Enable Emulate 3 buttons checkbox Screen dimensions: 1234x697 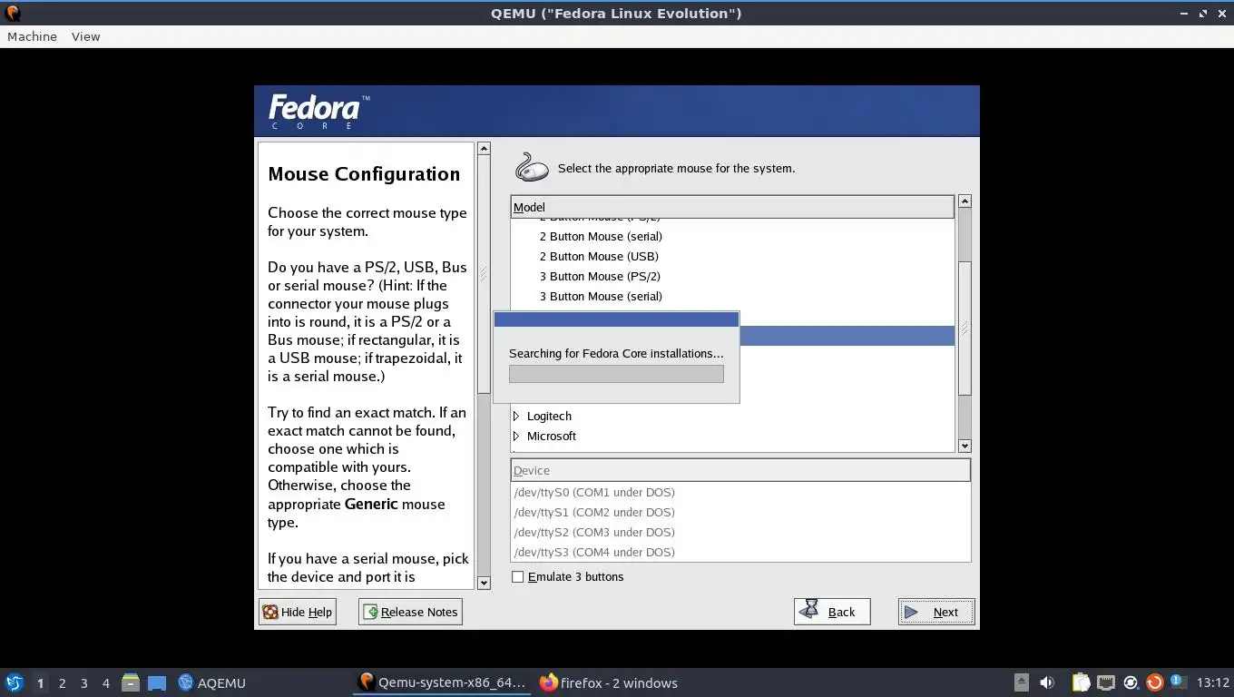[518, 577]
